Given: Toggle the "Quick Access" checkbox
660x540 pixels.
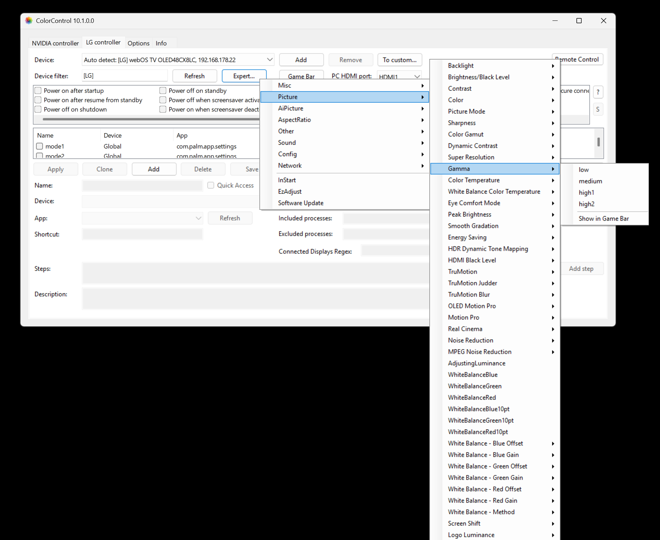Looking at the screenshot, I should click(x=211, y=185).
